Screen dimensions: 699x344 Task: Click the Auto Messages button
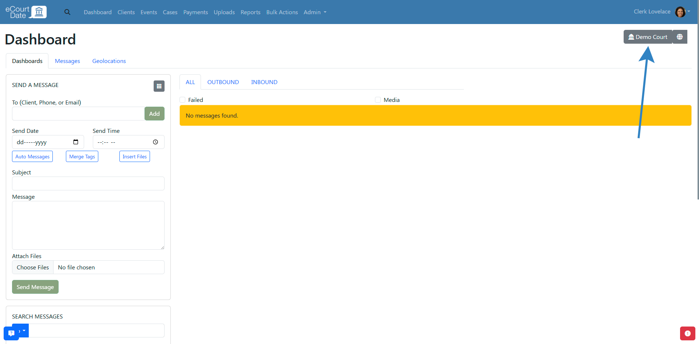(x=32, y=157)
